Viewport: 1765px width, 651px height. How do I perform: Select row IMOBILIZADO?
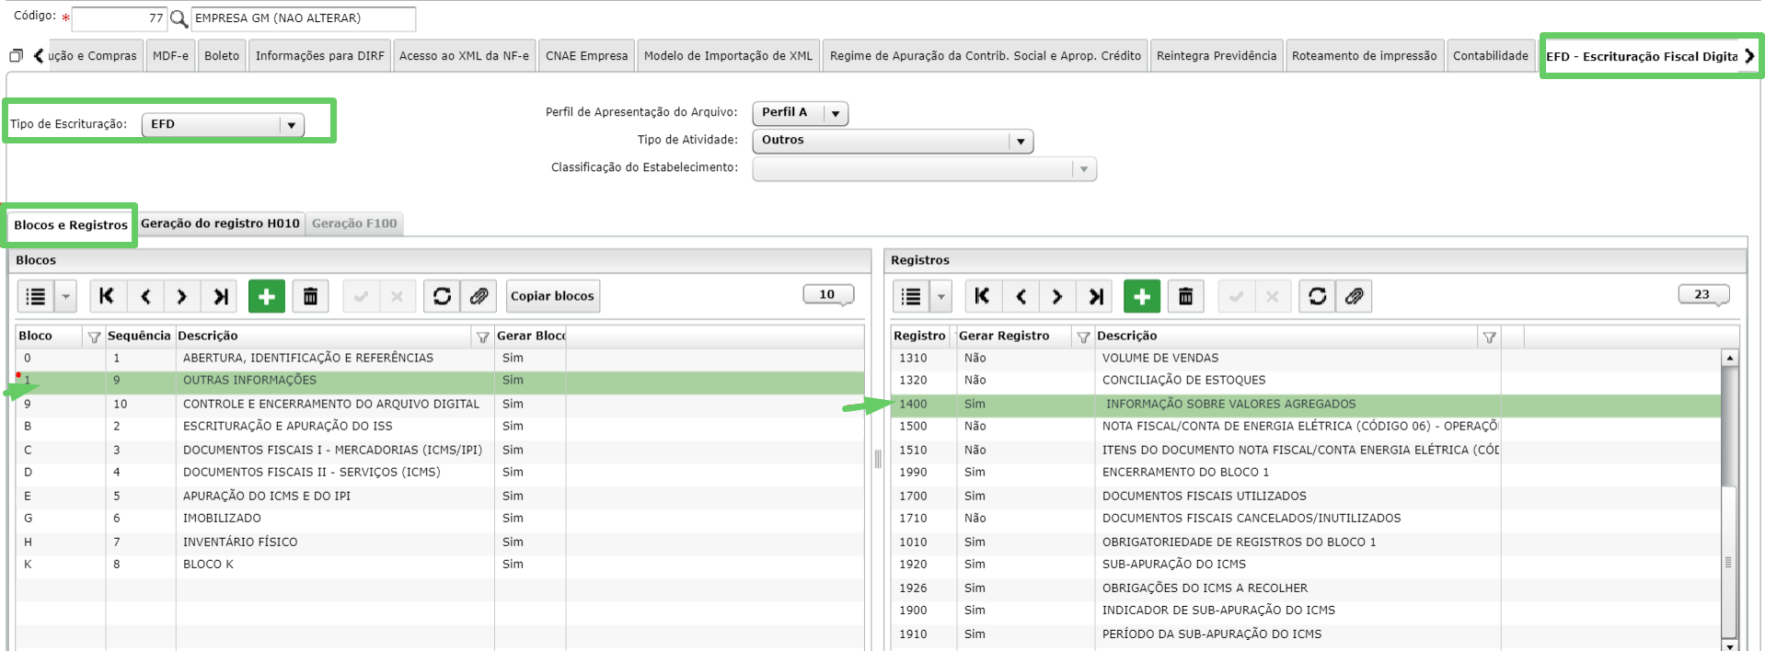[x=440, y=518]
